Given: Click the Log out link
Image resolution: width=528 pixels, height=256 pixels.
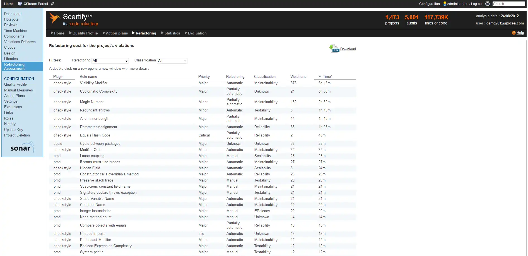Looking at the screenshot, I should point(477,4).
